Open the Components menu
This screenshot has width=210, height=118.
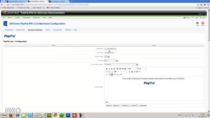(26, 18)
